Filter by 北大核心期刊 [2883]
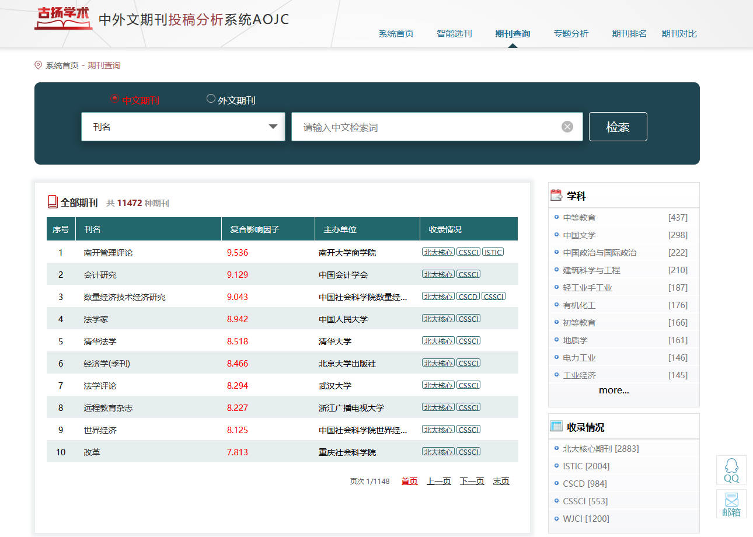 pos(600,449)
